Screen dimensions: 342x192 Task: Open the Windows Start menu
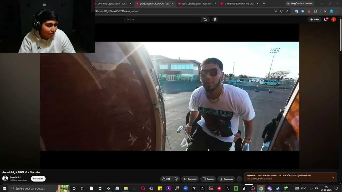pos(4,189)
